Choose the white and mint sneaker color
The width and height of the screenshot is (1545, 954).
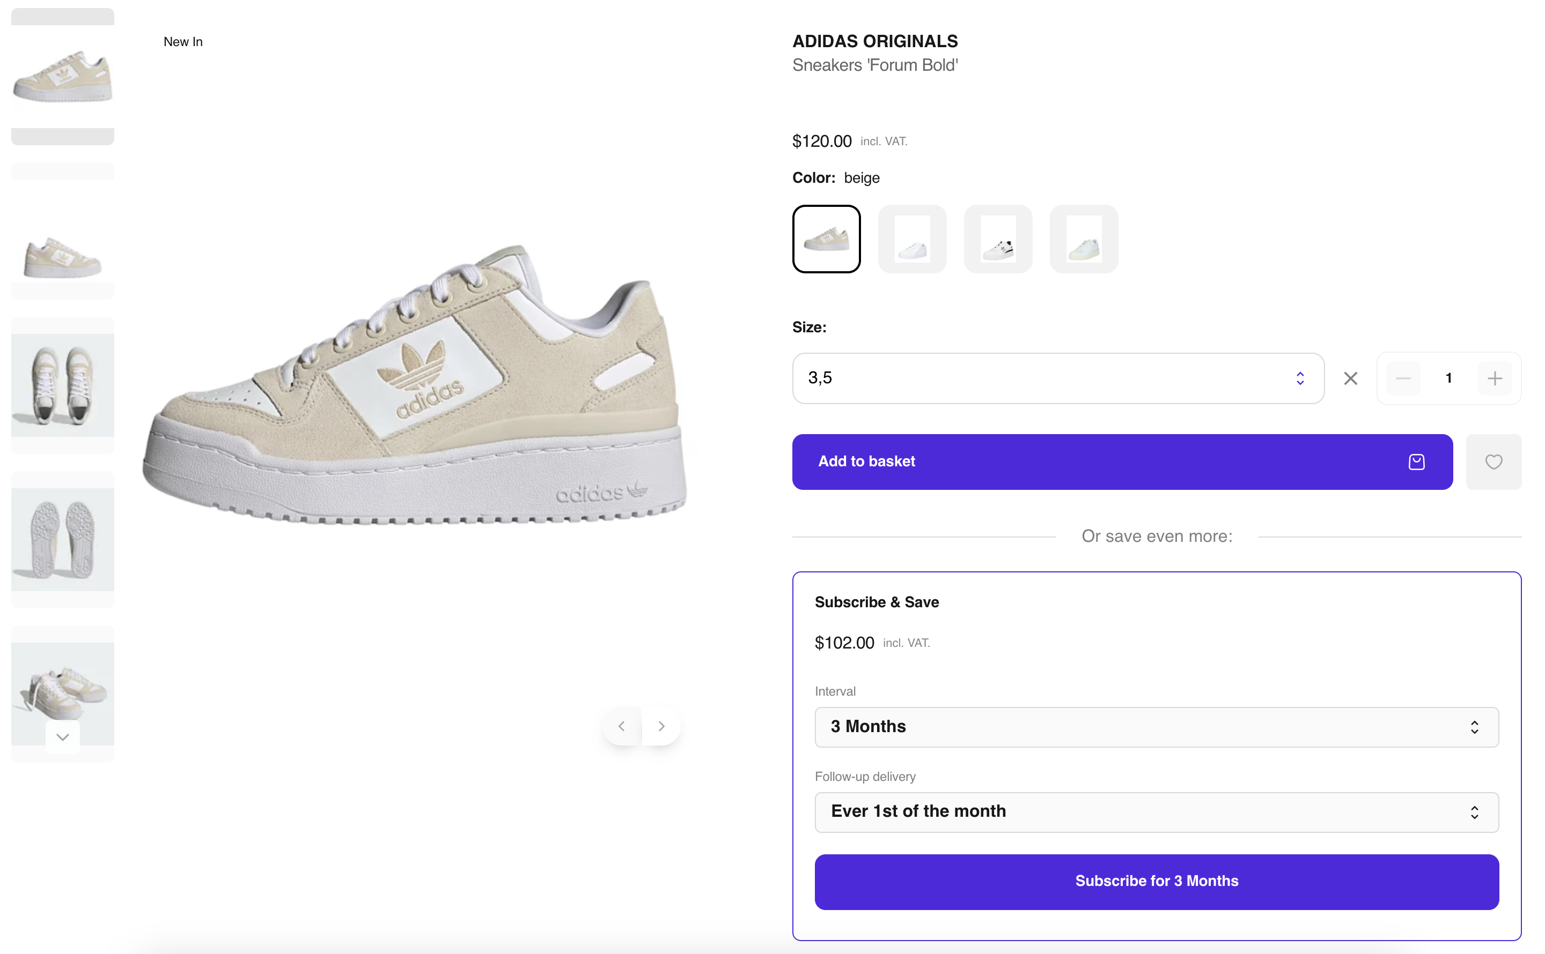point(1084,239)
